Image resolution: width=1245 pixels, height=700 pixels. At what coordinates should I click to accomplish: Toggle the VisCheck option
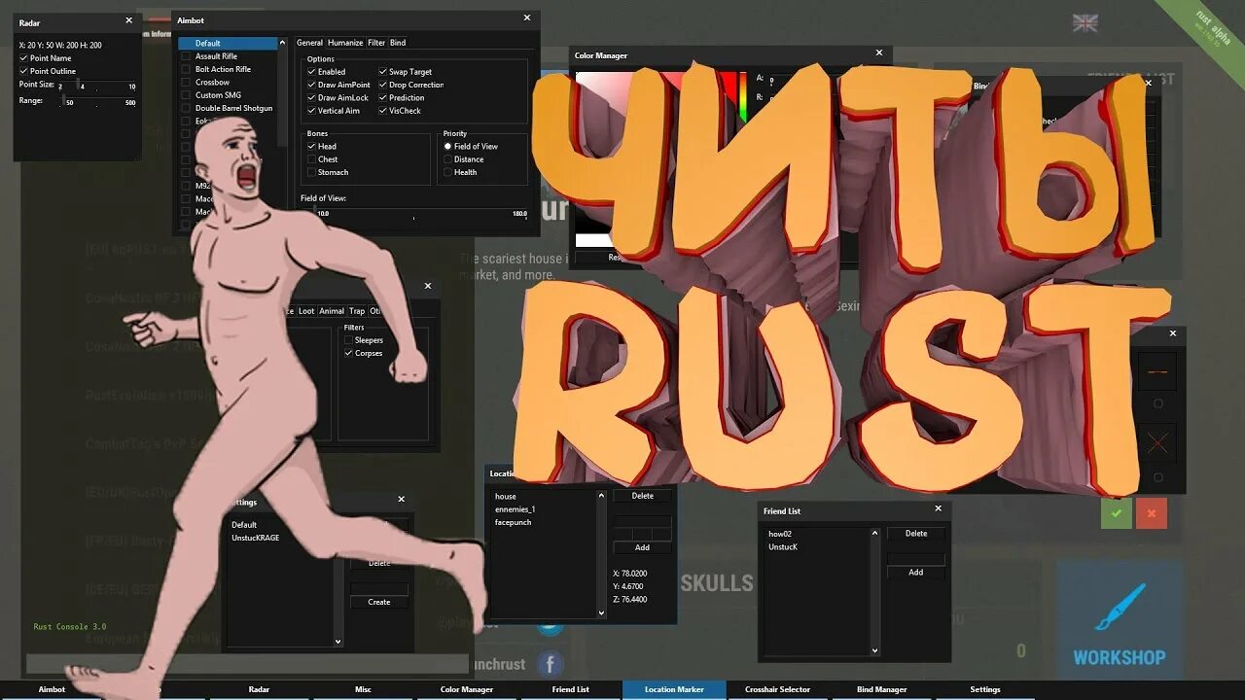click(x=382, y=111)
